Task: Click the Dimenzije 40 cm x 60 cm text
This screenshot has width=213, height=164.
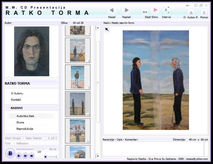Action: pos(190,140)
